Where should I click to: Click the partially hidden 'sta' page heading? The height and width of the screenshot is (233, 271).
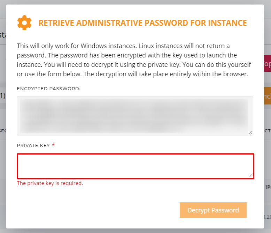3,35
